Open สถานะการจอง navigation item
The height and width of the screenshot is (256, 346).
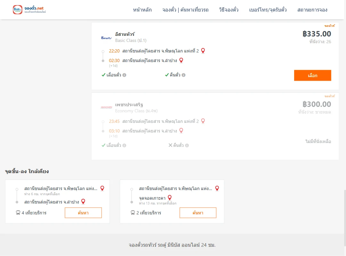tap(312, 10)
